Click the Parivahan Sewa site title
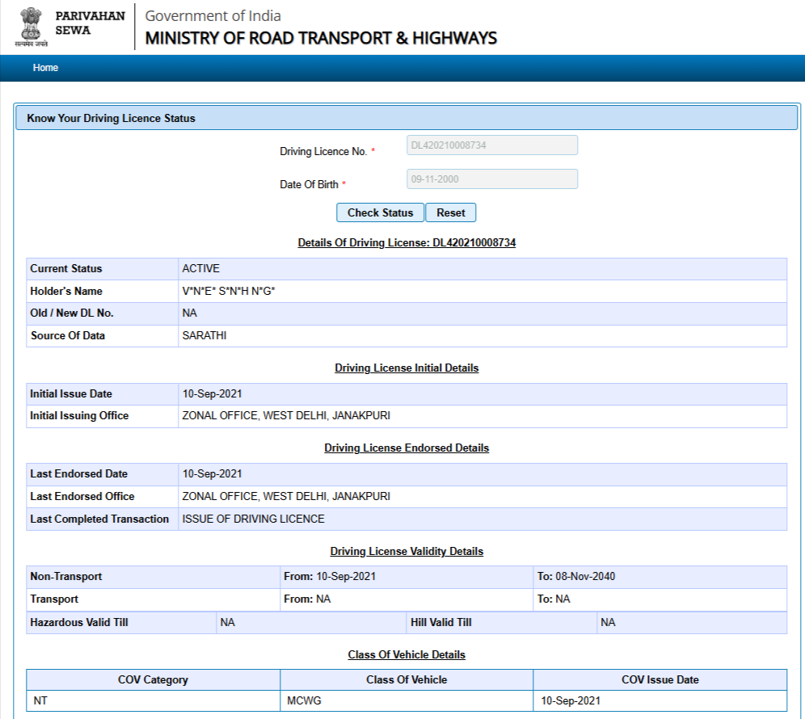This screenshot has height=719, width=805. coord(90,23)
